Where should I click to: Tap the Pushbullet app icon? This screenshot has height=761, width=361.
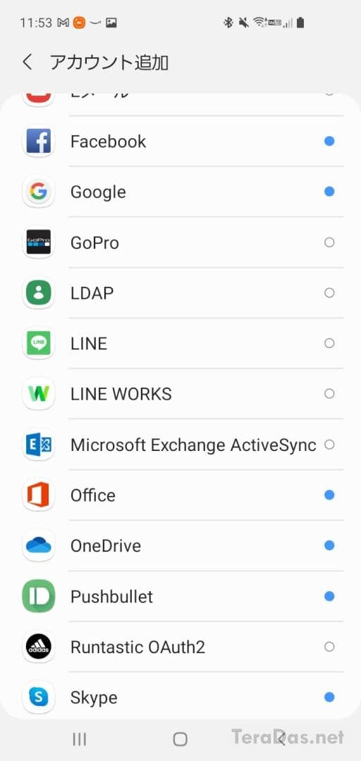point(38,596)
